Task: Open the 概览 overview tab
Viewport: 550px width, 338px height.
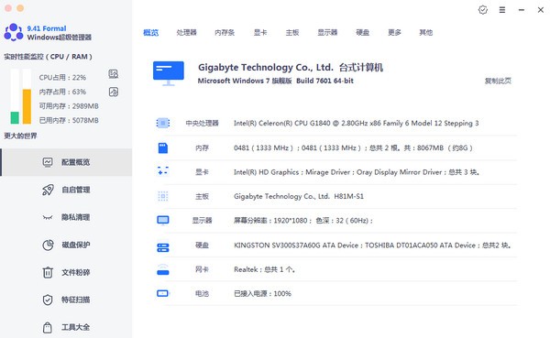Action: pos(151,33)
